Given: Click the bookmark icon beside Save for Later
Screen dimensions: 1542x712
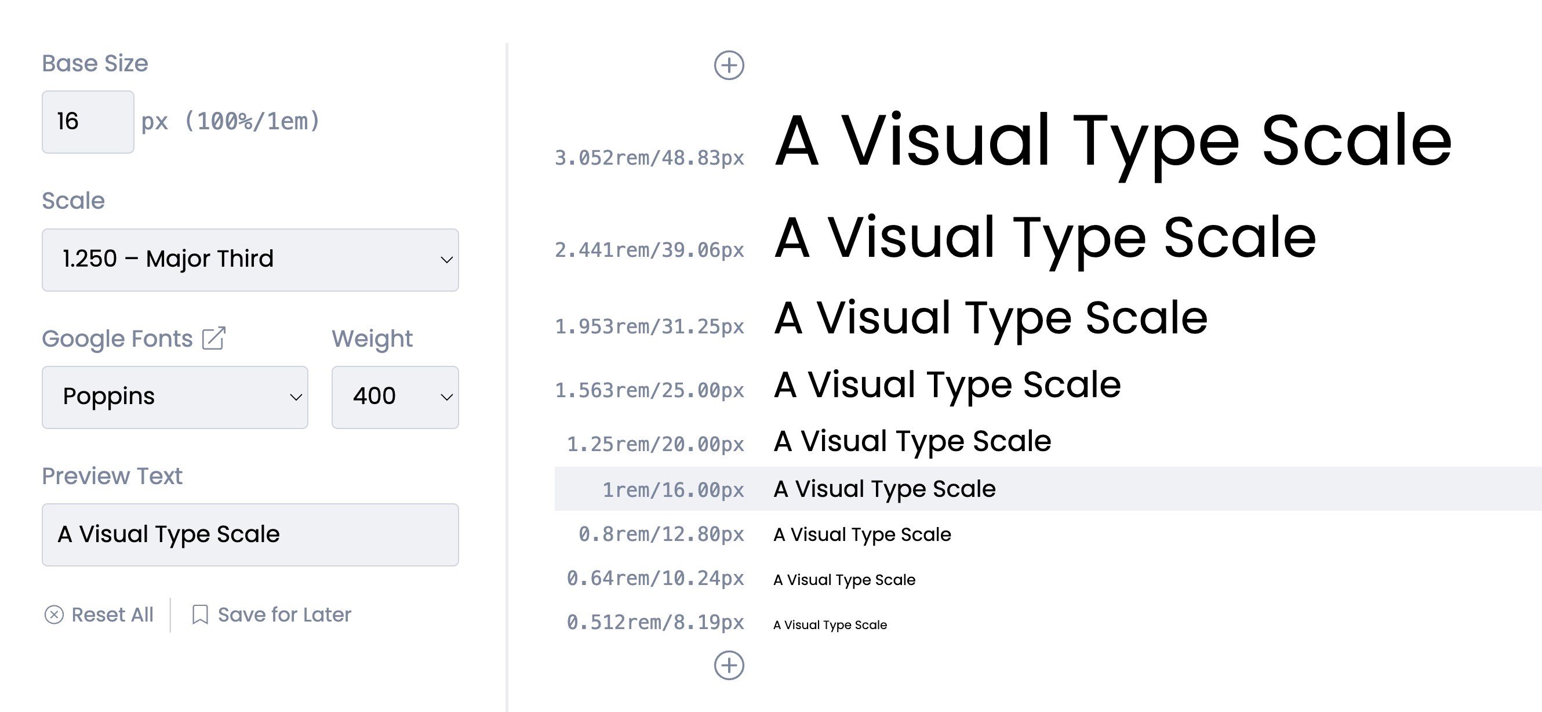Looking at the screenshot, I should (x=200, y=615).
